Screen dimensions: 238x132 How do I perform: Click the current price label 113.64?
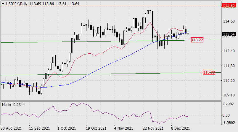point(229,34)
